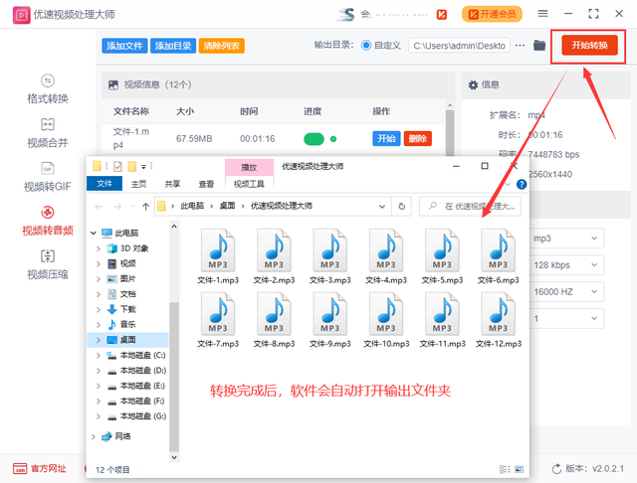
Task: Click the Explorer search box
Action: pyautogui.click(x=470, y=207)
